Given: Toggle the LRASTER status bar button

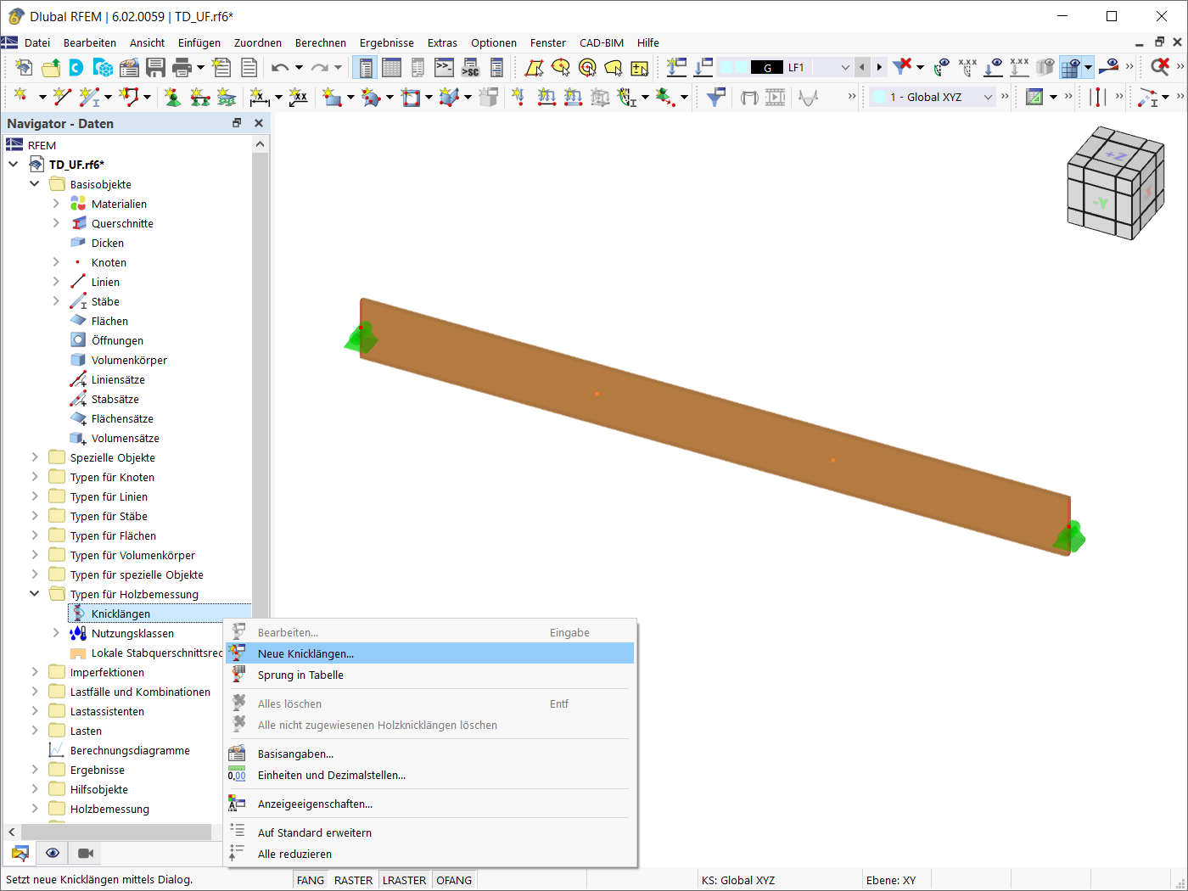Looking at the screenshot, I should pos(405,880).
